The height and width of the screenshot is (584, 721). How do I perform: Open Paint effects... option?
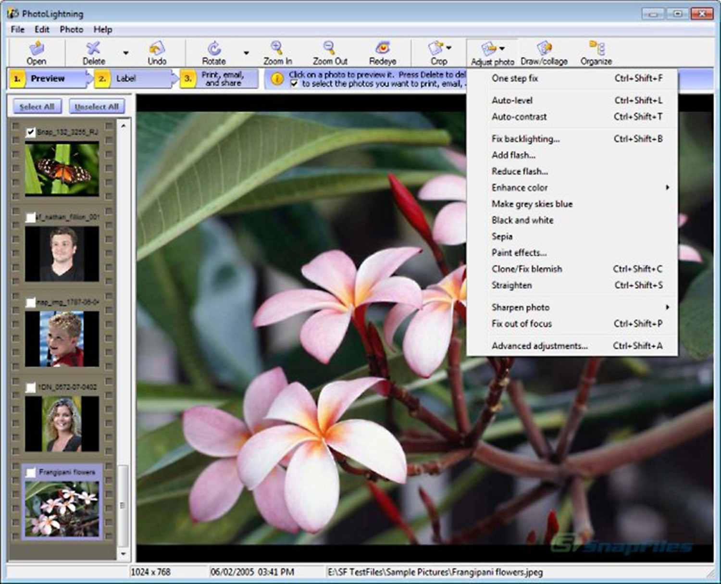pyautogui.click(x=572, y=253)
